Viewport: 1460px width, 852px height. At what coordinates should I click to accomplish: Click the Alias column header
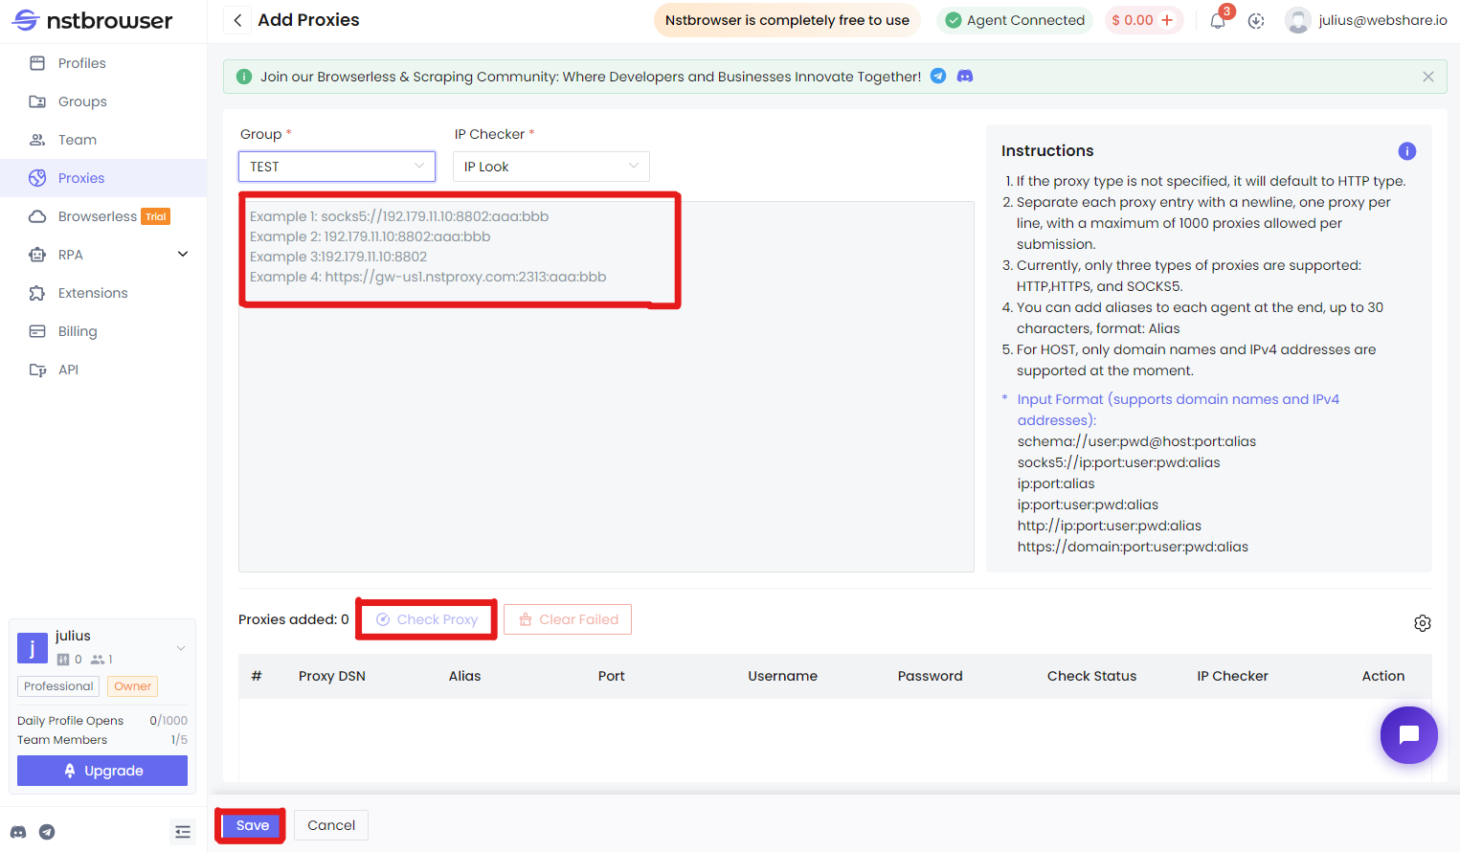click(x=464, y=676)
